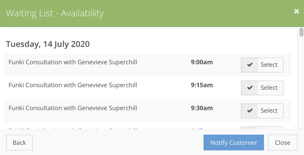This screenshot has height=155, width=304.
Task: Click the Close button in the footer
Action: (282, 143)
